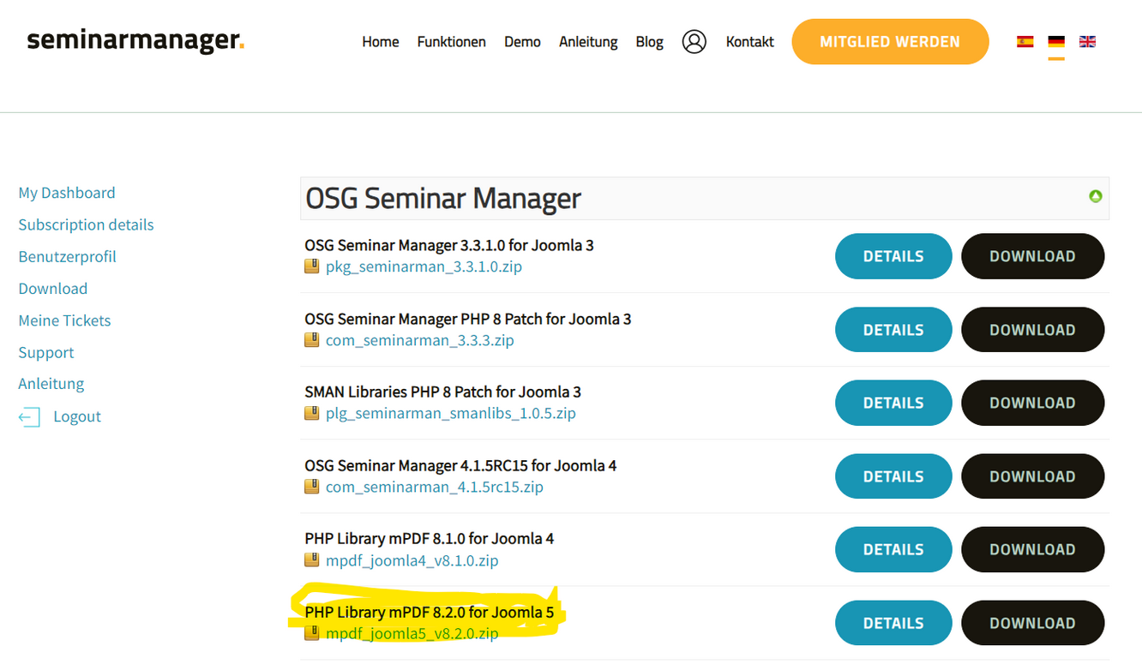Switch language with the Spanish flag
This screenshot has width=1142, height=664.
[1025, 42]
